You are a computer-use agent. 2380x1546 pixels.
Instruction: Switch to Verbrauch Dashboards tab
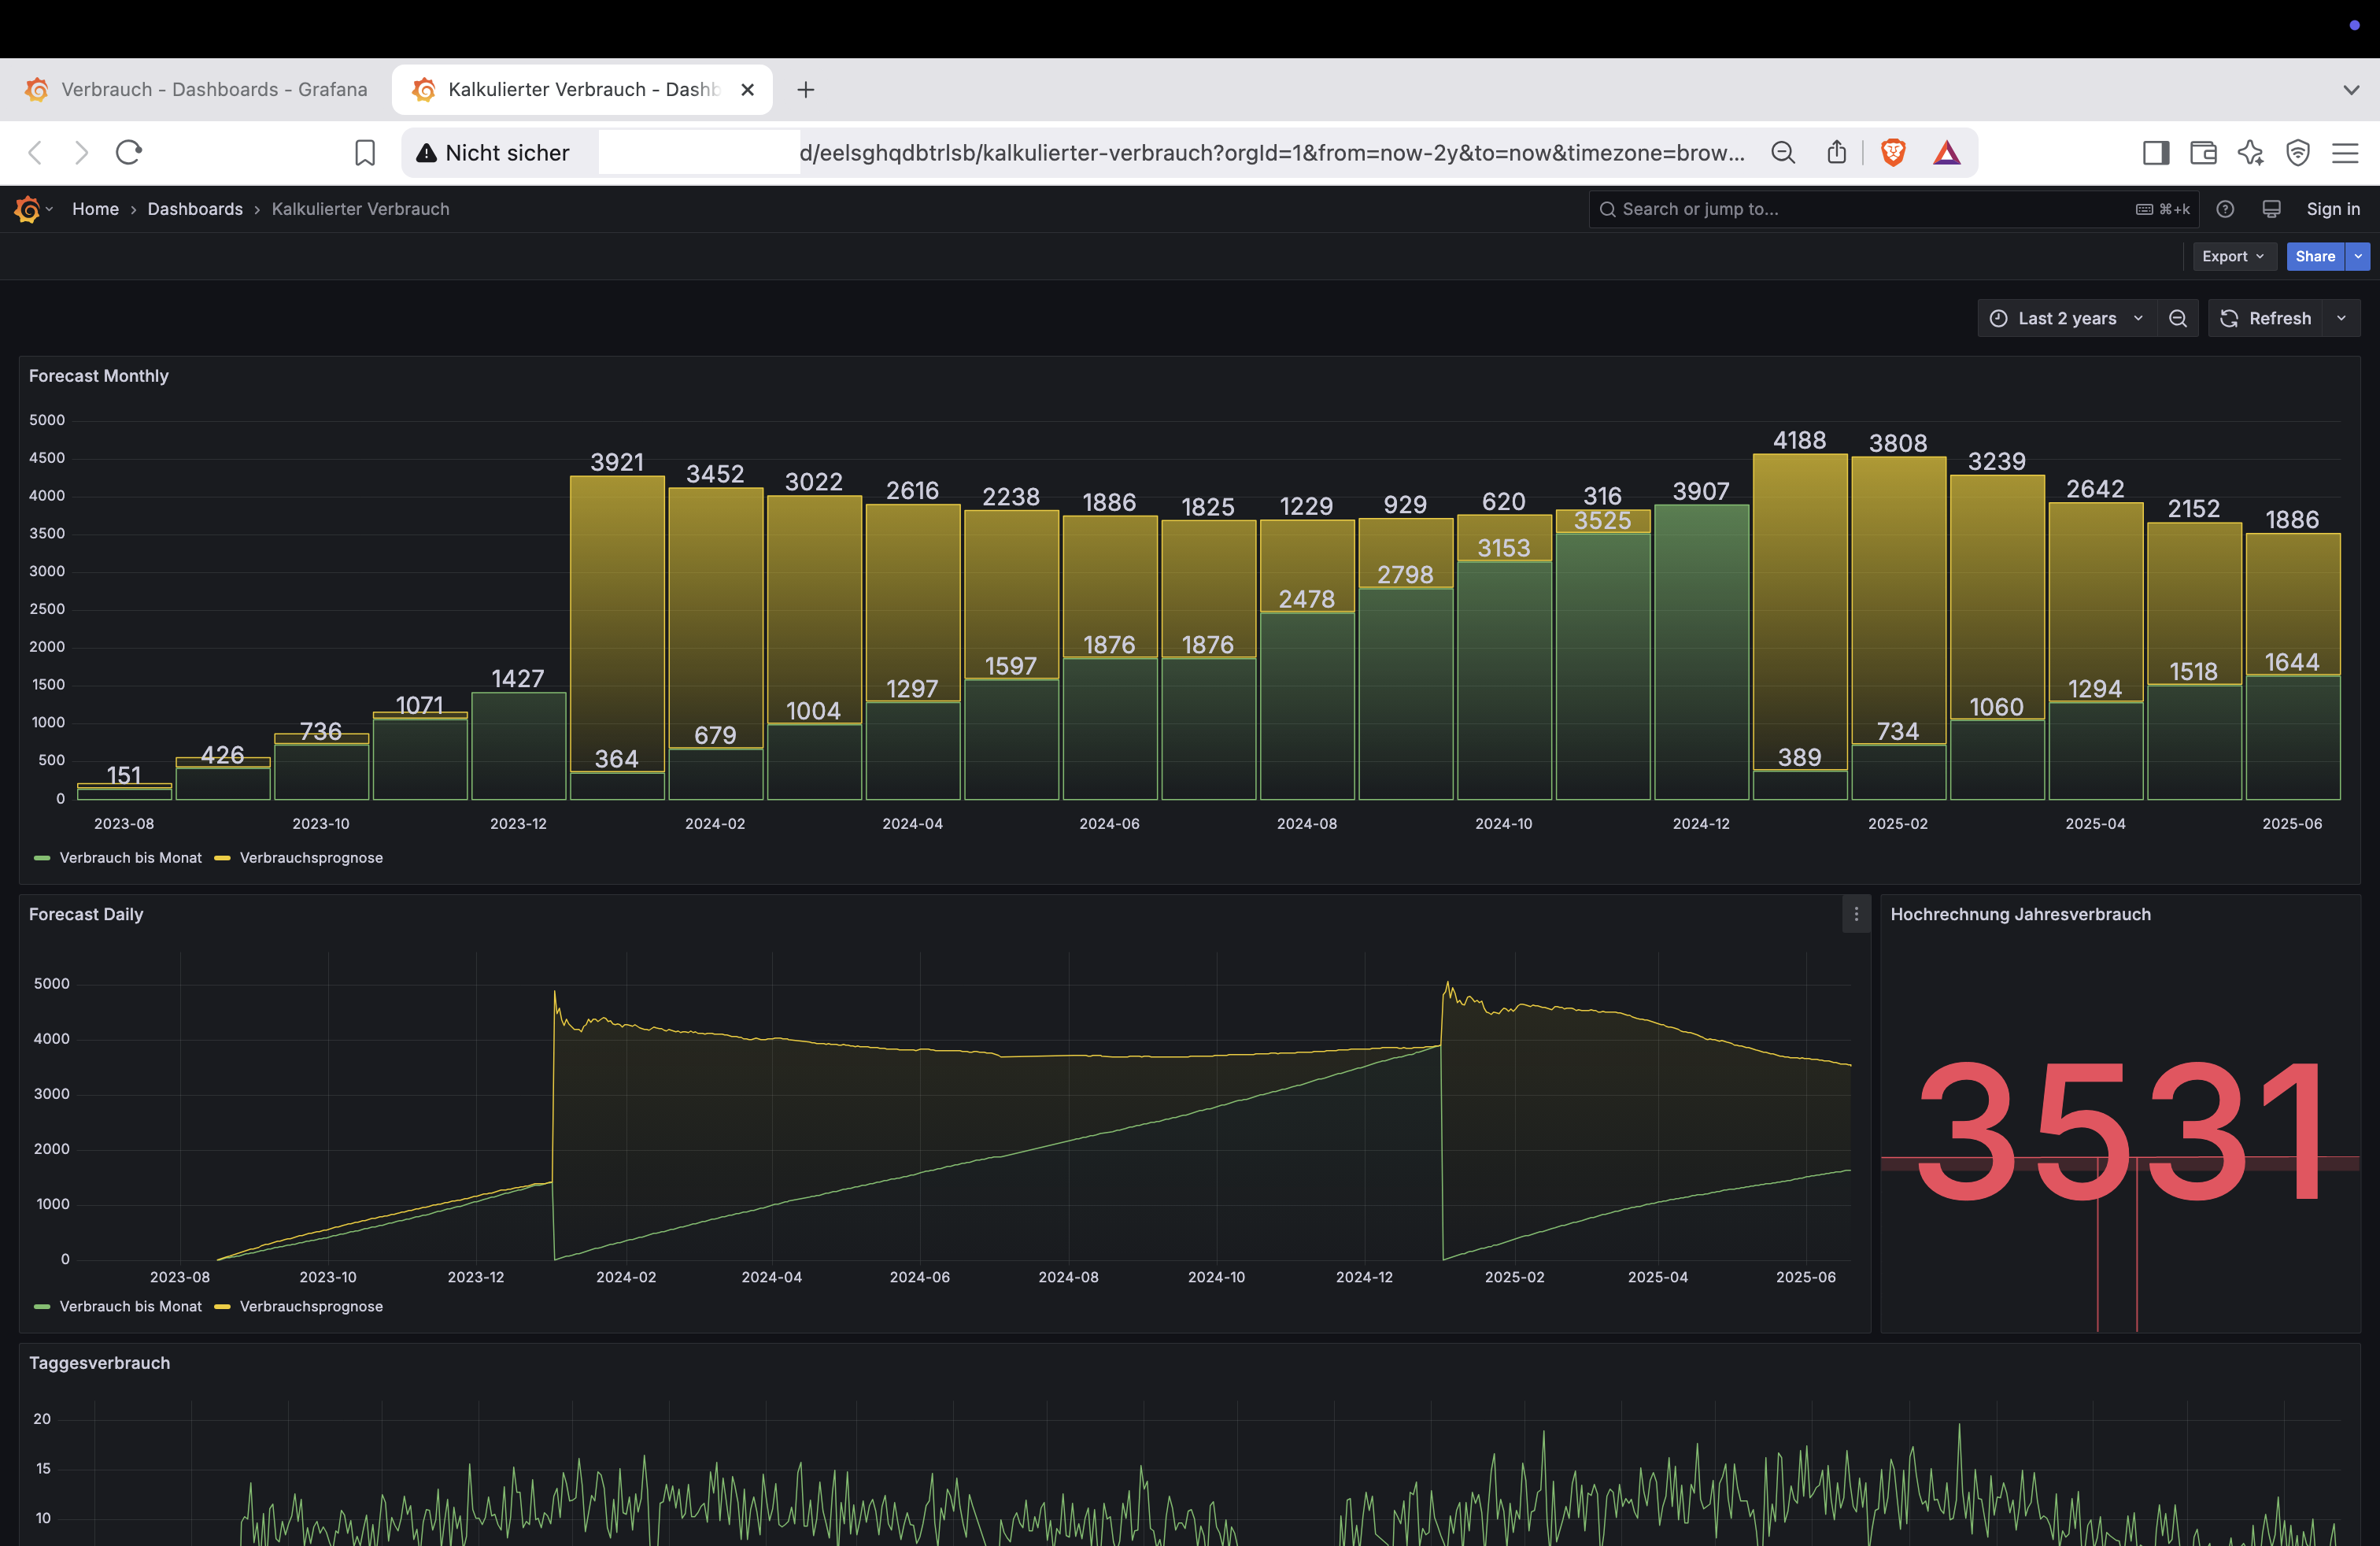pyautogui.click(x=196, y=90)
